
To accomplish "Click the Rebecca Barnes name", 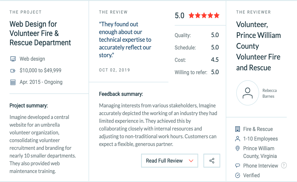I will tap(269, 93).
